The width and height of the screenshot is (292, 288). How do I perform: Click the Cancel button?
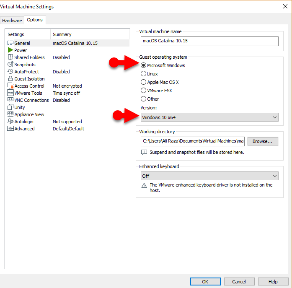coord(239,282)
